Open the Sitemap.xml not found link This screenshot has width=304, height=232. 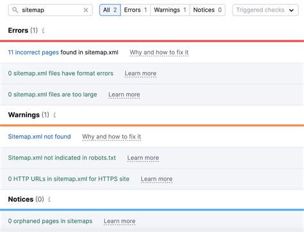pos(39,137)
